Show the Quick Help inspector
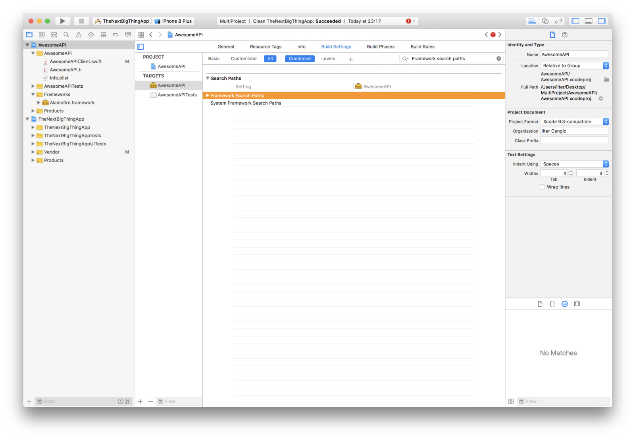Image resolution: width=635 pixels, height=440 pixels. (x=564, y=35)
